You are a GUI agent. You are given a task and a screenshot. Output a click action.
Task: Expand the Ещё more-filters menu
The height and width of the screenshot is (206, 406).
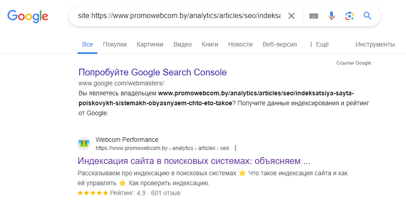click(319, 44)
